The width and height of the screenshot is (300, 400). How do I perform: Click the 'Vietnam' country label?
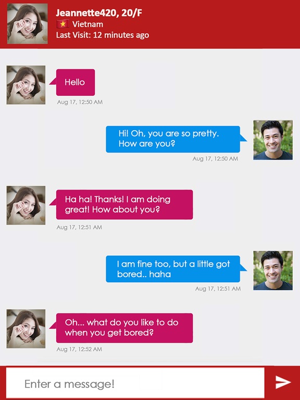[87, 24]
